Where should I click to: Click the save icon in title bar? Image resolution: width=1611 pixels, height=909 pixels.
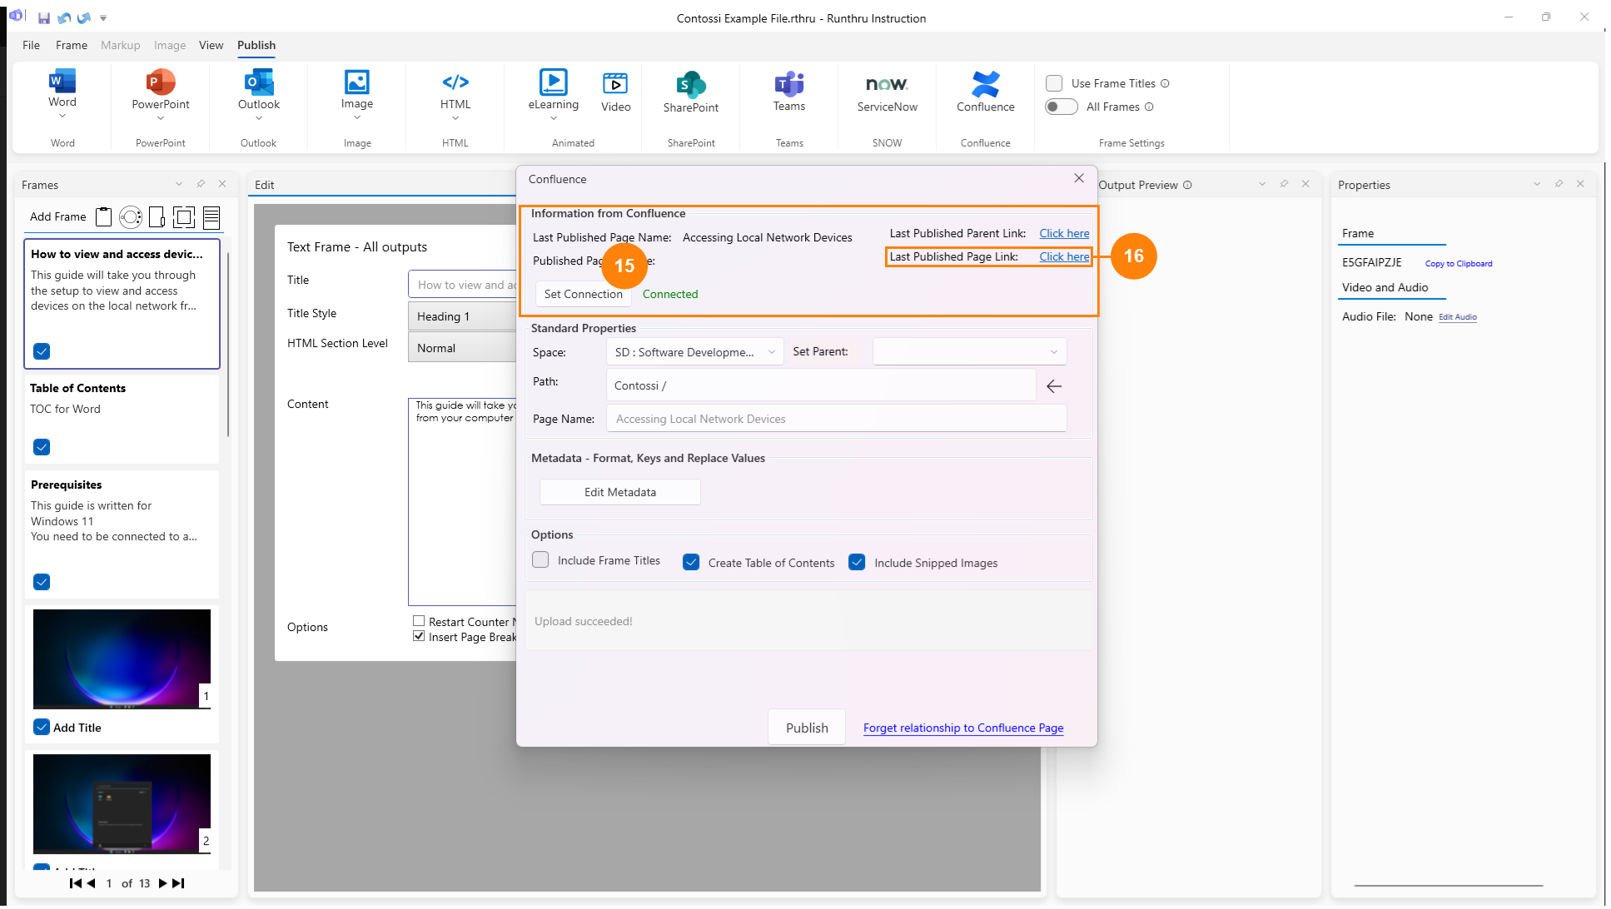(x=44, y=17)
